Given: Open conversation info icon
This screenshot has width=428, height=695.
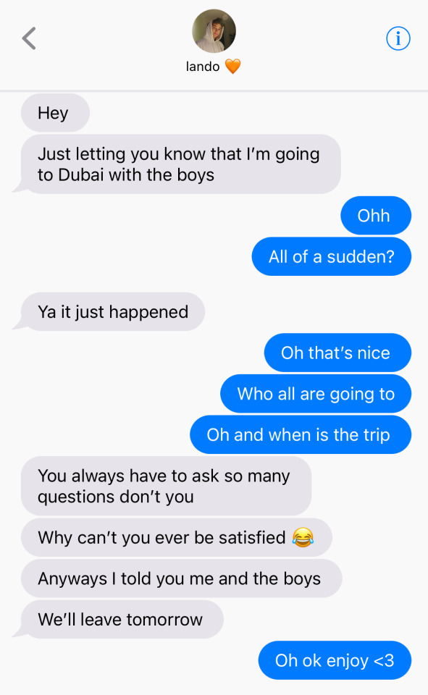Looking at the screenshot, I should 398,38.
